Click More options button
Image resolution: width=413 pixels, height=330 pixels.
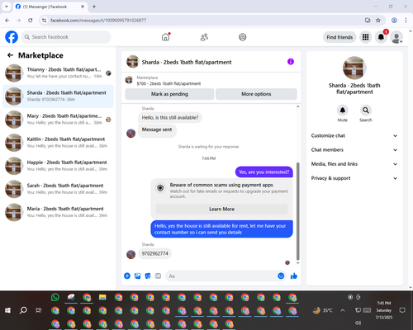(256, 94)
